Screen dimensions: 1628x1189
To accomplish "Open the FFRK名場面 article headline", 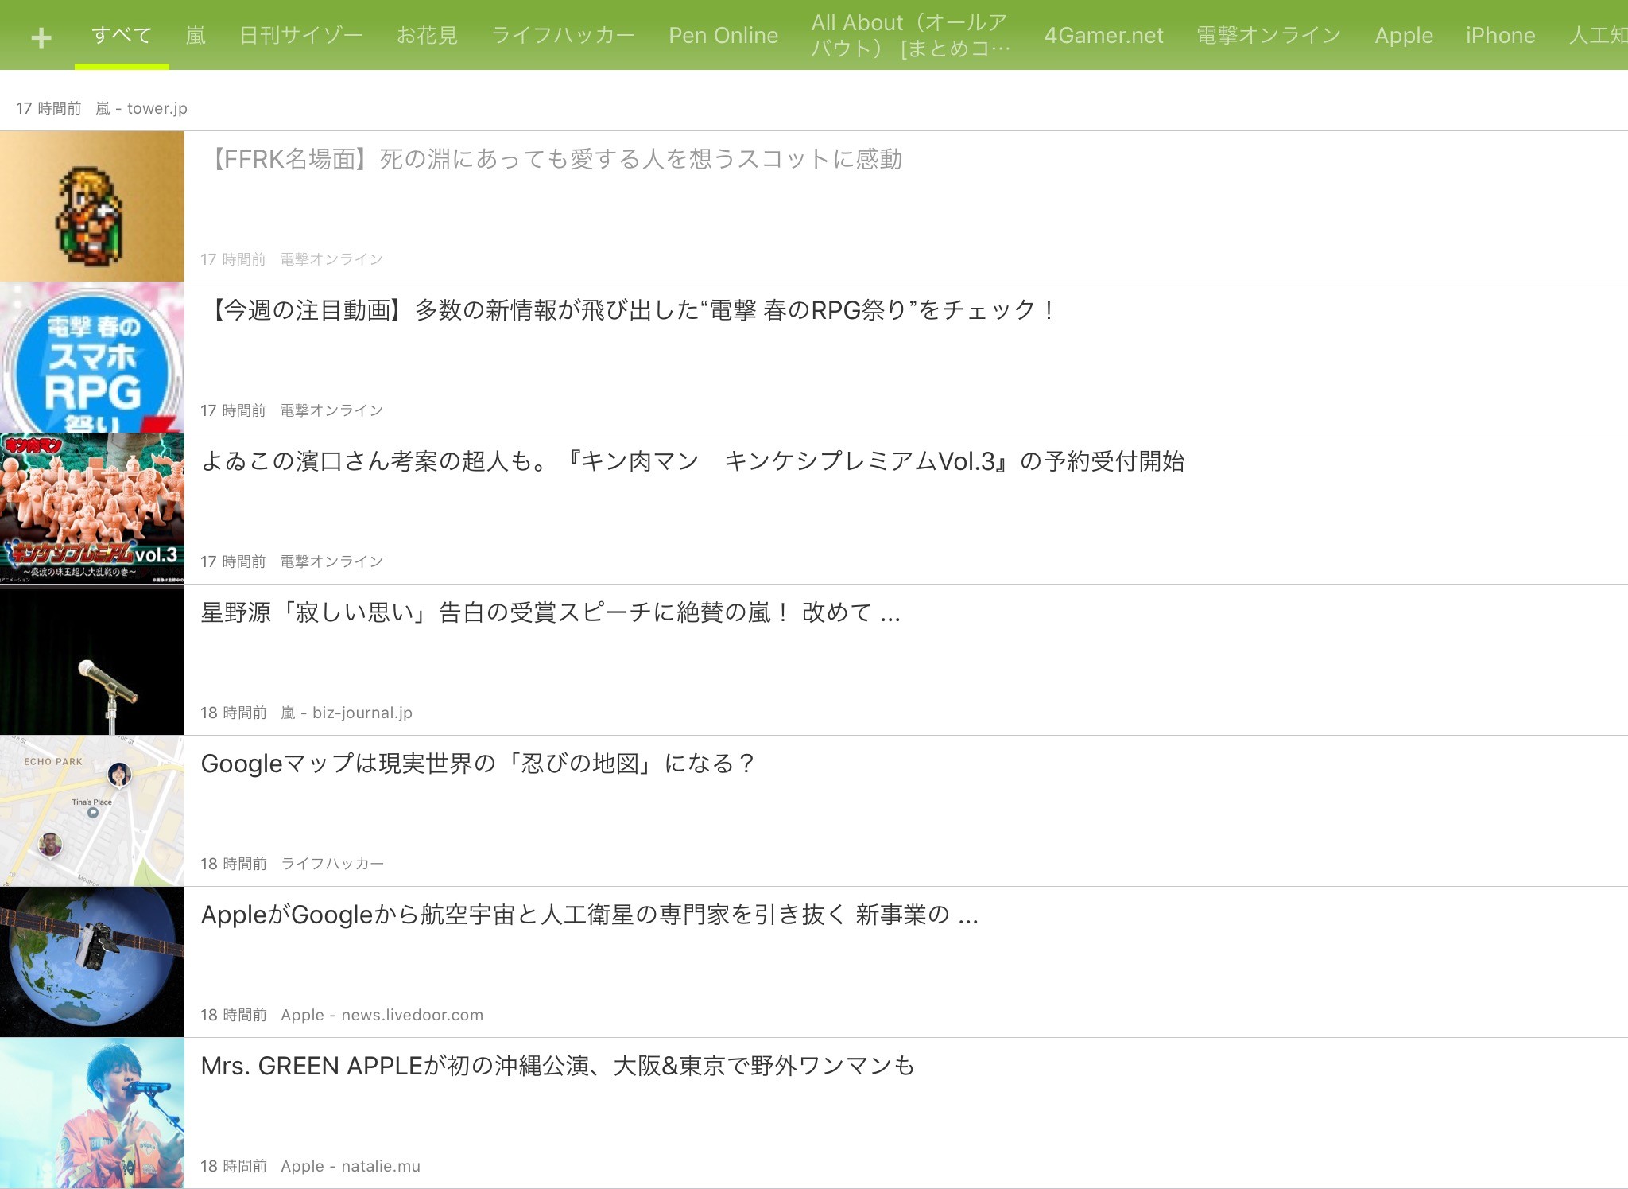I will coord(554,160).
